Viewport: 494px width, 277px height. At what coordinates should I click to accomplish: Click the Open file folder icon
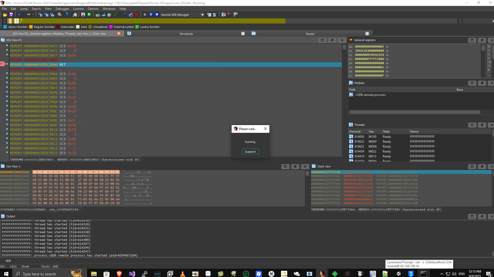5,15
